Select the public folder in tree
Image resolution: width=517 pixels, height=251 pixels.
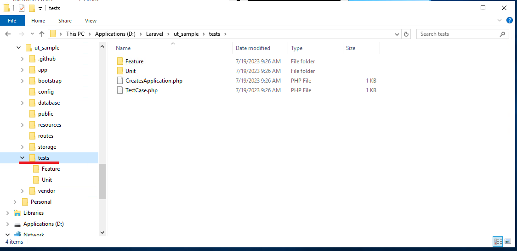pyautogui.click(x=45, y=114)
